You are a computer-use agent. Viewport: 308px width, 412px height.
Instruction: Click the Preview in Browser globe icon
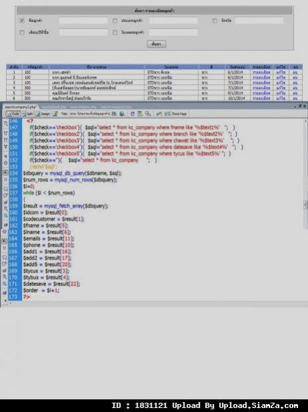122,114
